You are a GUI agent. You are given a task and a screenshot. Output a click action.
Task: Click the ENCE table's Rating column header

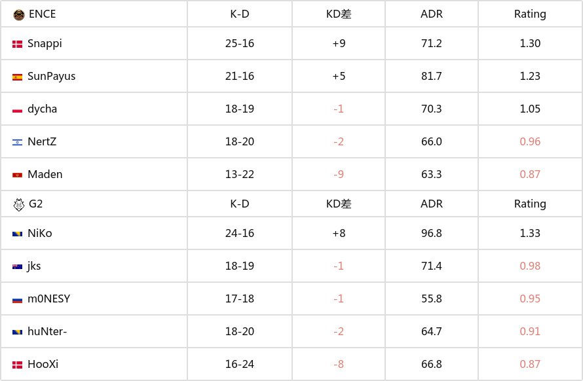(530, 14)
